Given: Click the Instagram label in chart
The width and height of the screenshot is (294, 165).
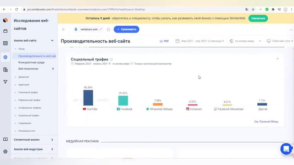Looking at the screenshot, I should (x=196, y=109).
